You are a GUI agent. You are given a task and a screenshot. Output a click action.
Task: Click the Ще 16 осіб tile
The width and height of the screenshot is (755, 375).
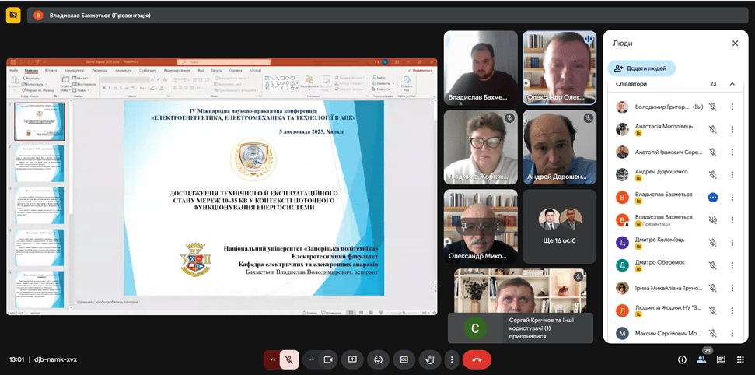(x=558, y=227)
